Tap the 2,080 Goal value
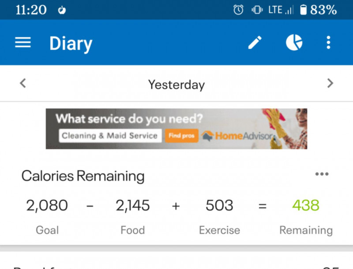Image resolution: width=353 pixels, height=269 pixels. coord(47,205)
